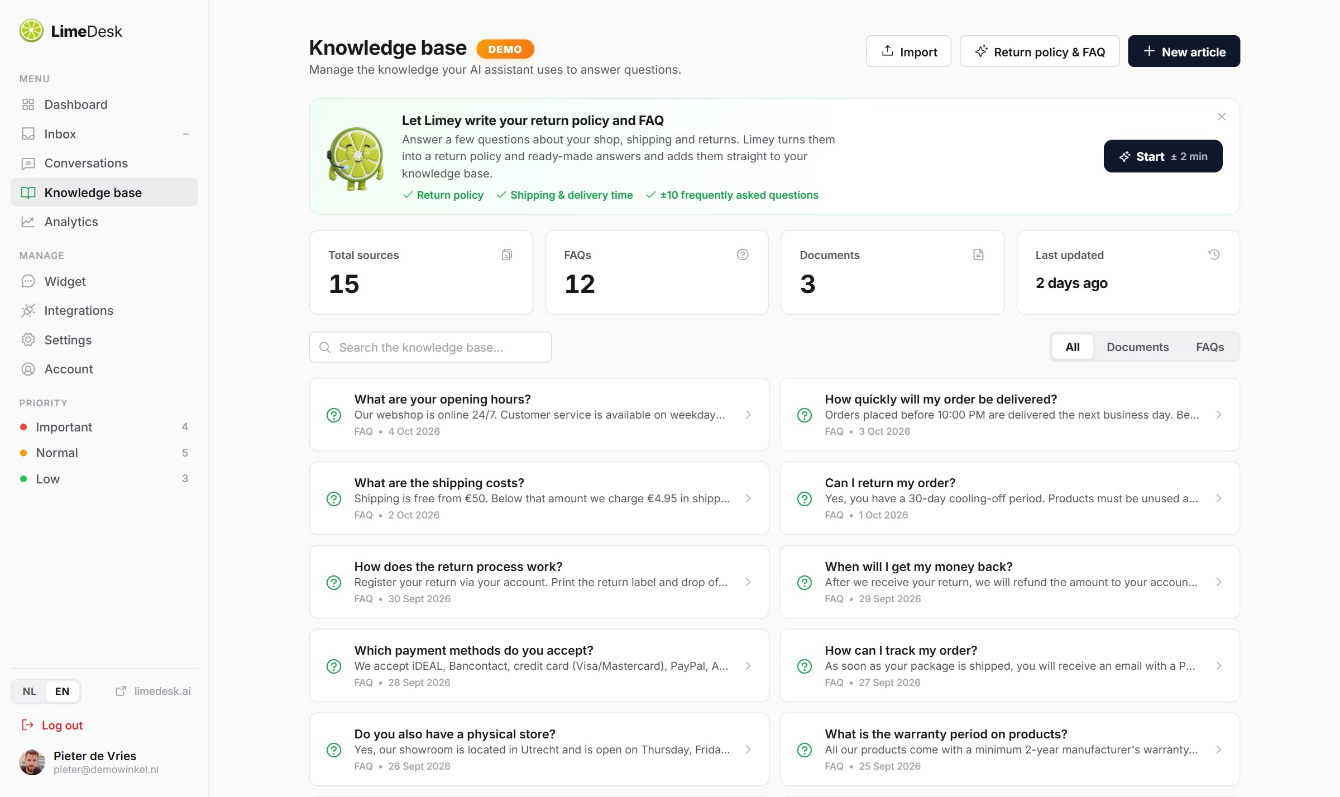Expand the order delivery FAQ chevron
This screenshot has width=1340, height=797.
pos(1219,415)
